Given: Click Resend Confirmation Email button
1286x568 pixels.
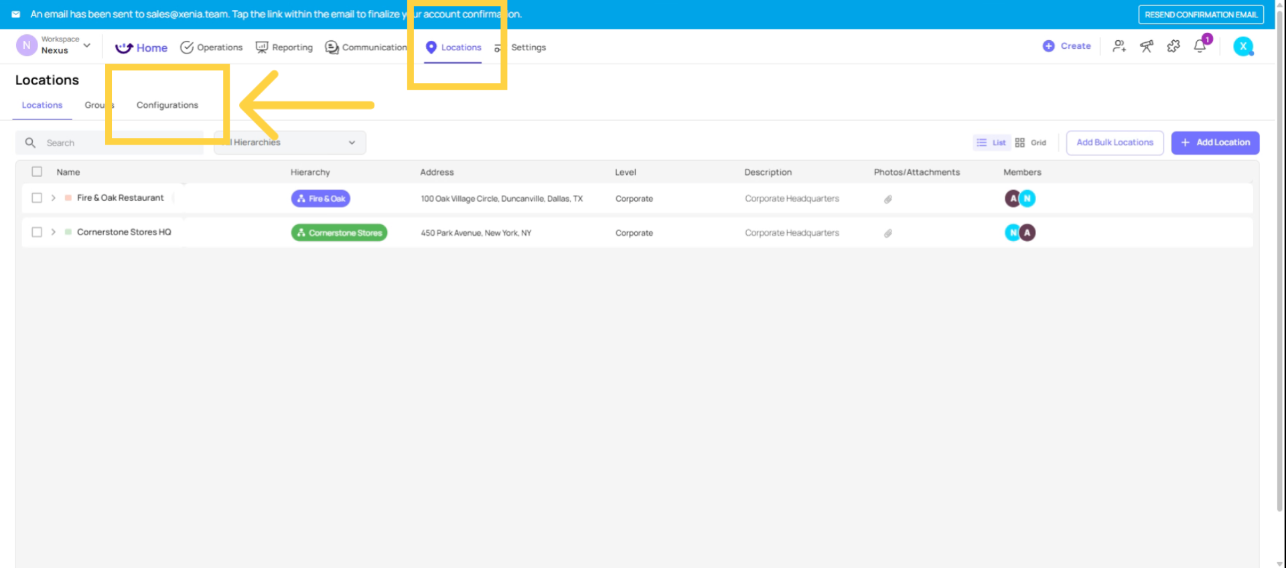Looking at the screenshot, I should click(x=1200, y=15).
